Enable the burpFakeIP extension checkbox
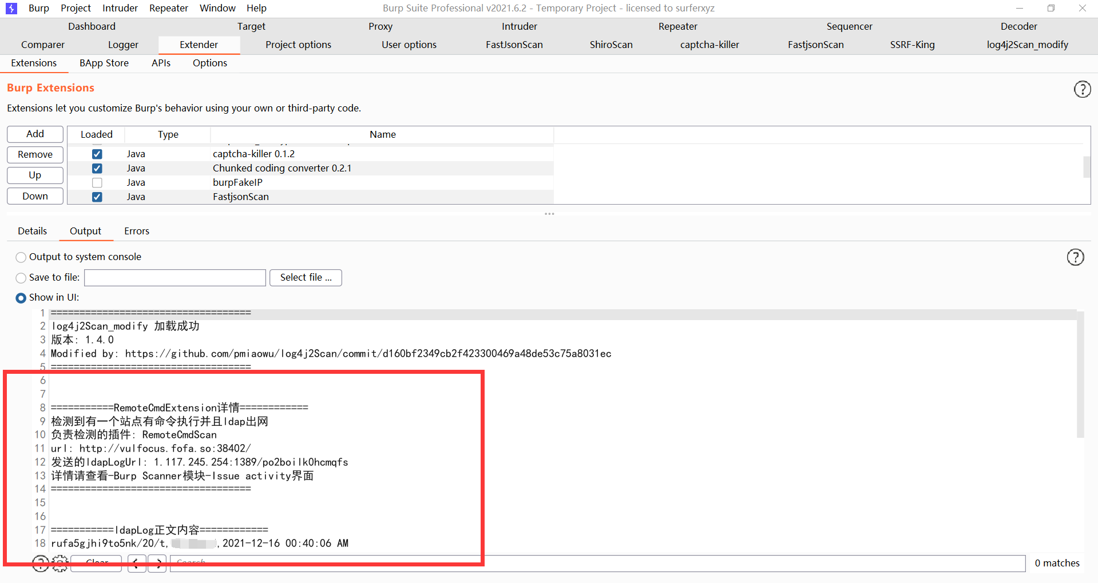Viewport: 1098px width, 583px height. [97, 183]
